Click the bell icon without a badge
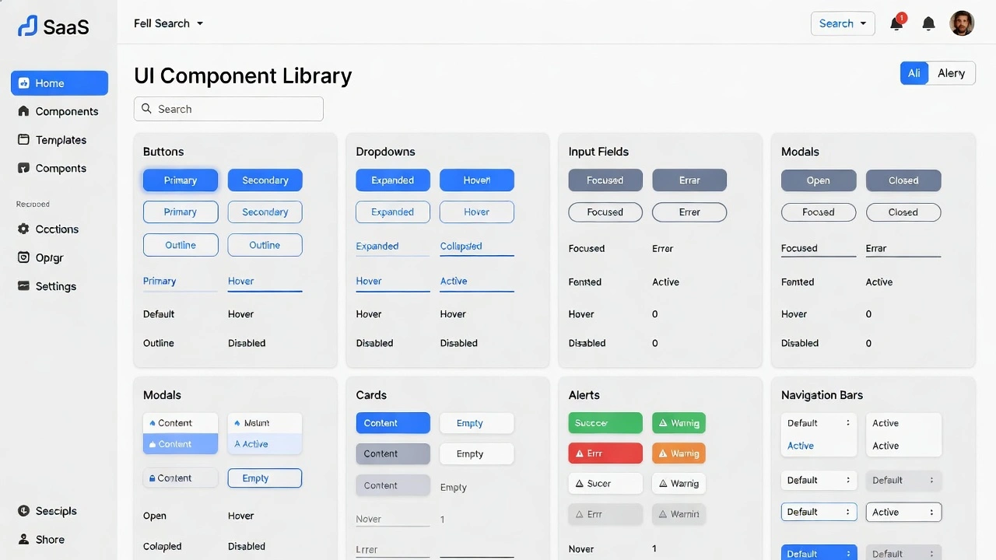Viewport: 996px width, 560px height. tap(928, 23)
